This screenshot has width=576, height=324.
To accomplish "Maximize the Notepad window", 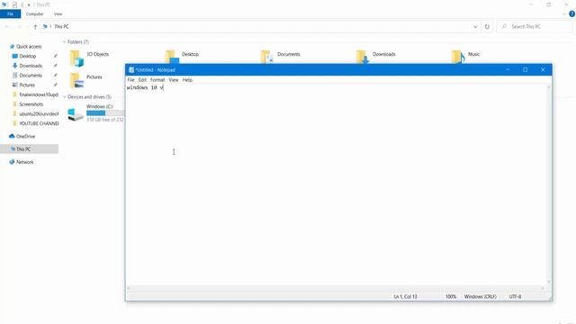I will [525, 70].
